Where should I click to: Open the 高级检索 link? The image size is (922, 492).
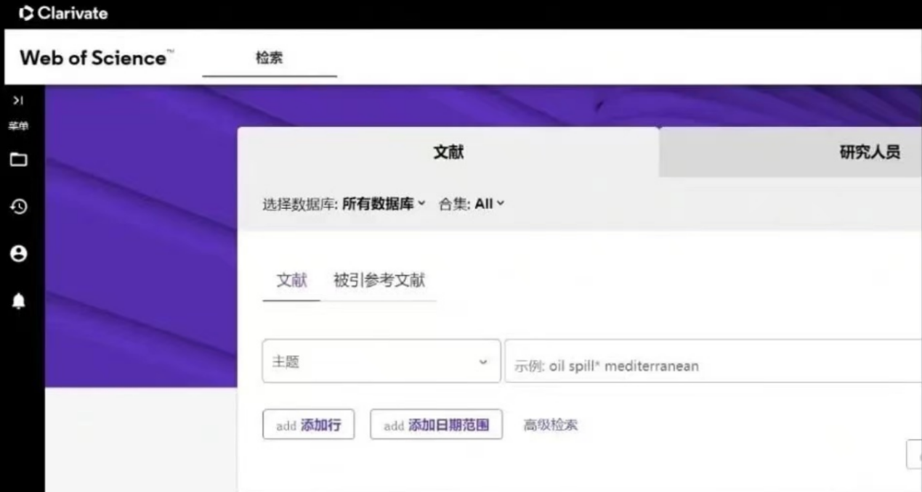(x=551, y=425)
